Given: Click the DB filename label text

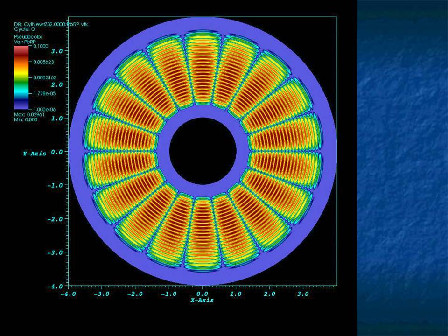Looking at the screenshot, I should tap(44, 24).
